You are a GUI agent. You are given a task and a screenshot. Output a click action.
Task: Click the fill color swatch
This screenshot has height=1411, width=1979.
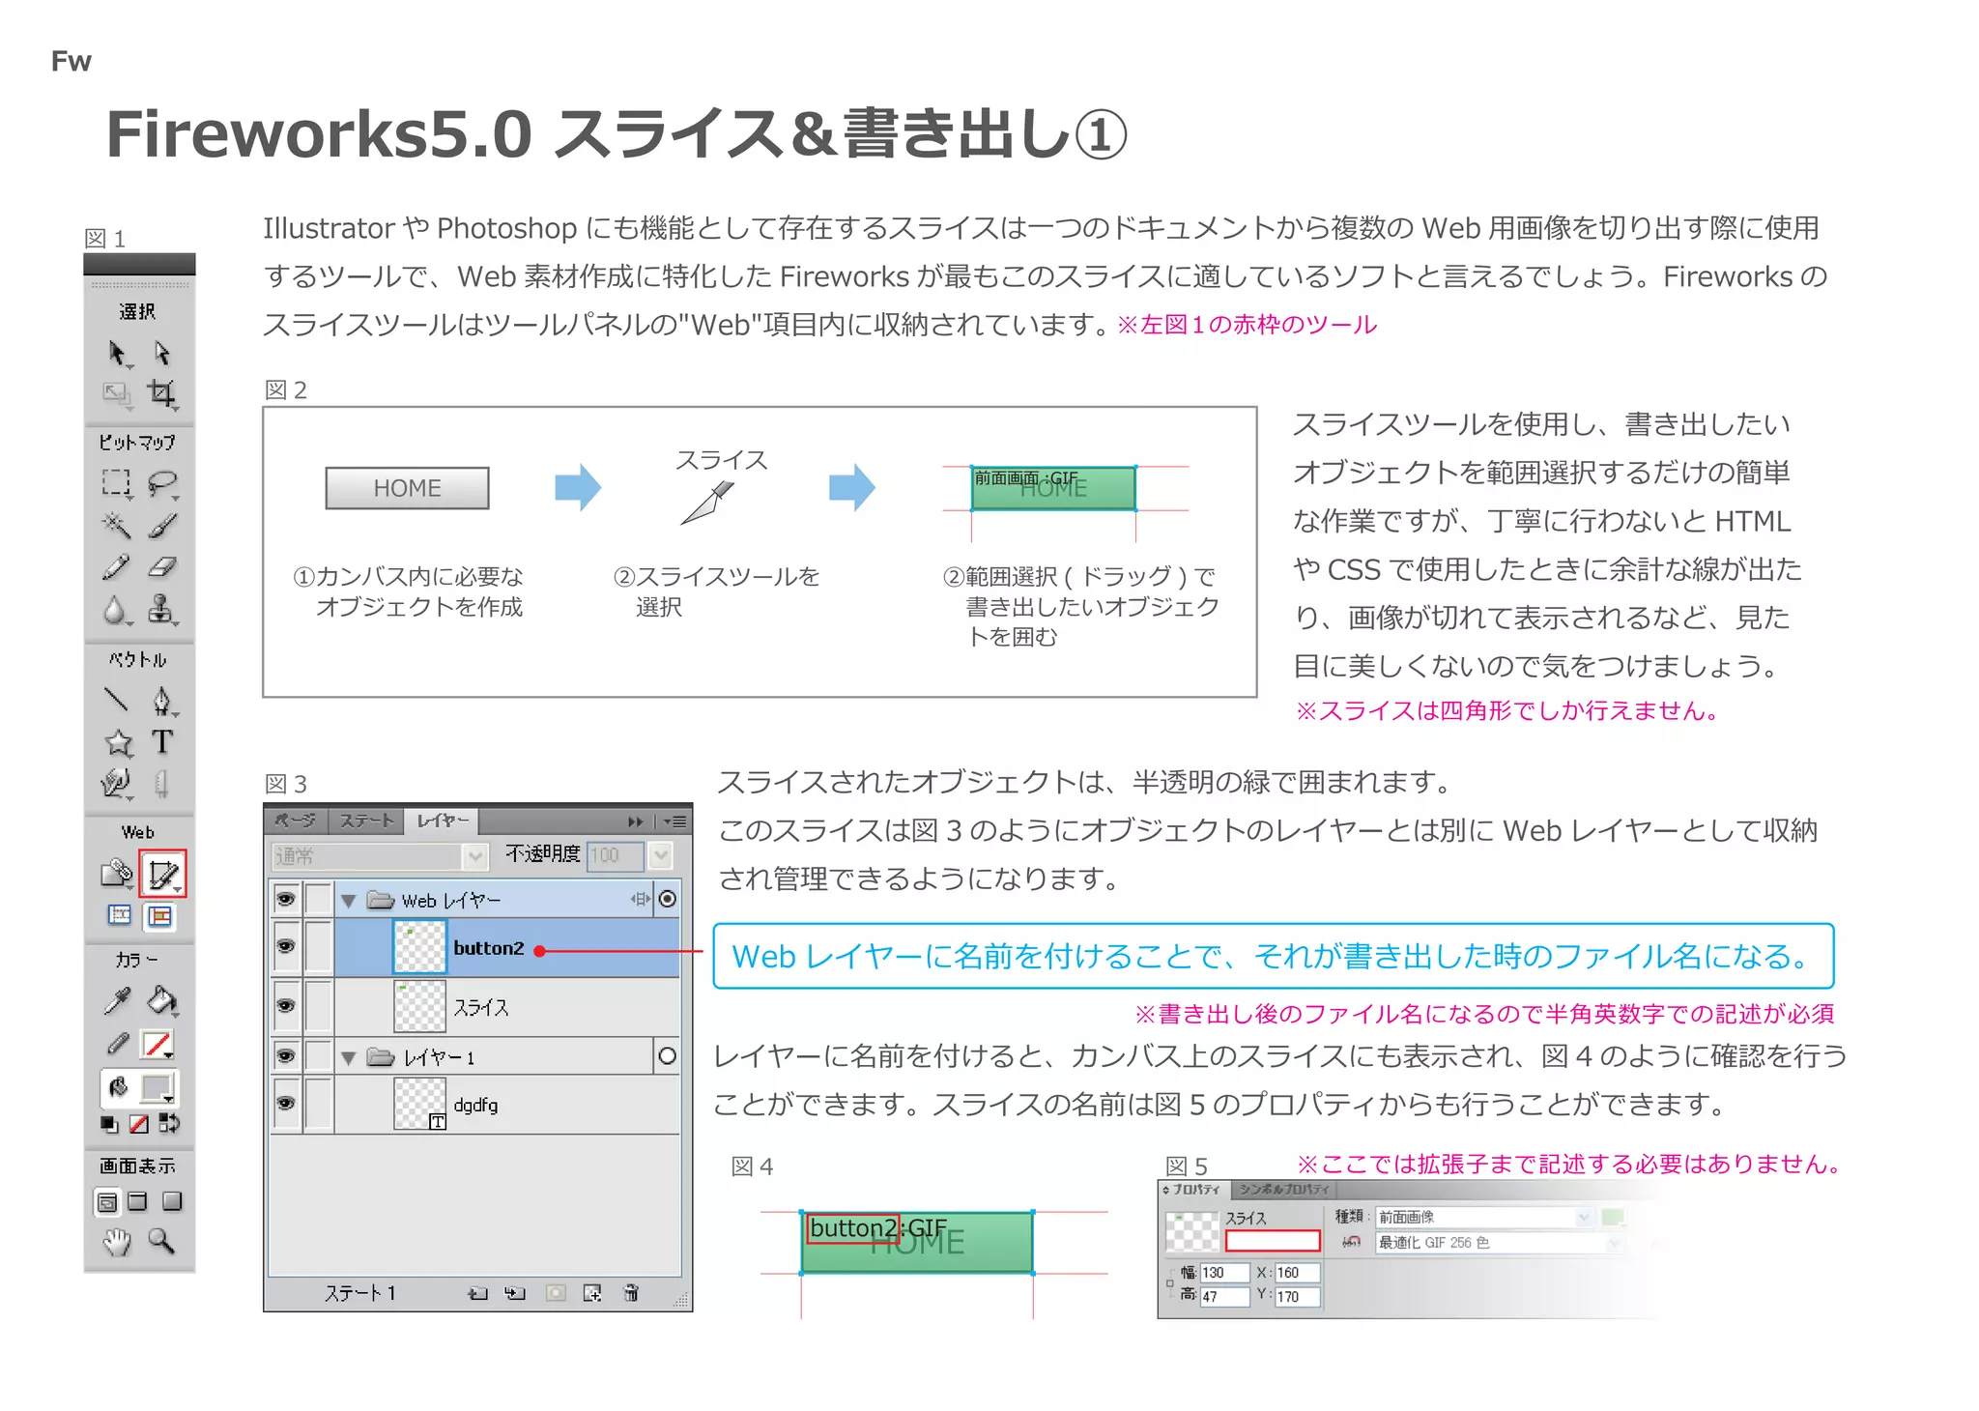pyautogui.click(x=156, y=1088)
